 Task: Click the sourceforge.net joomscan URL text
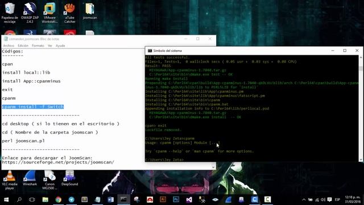click(58, 162)
